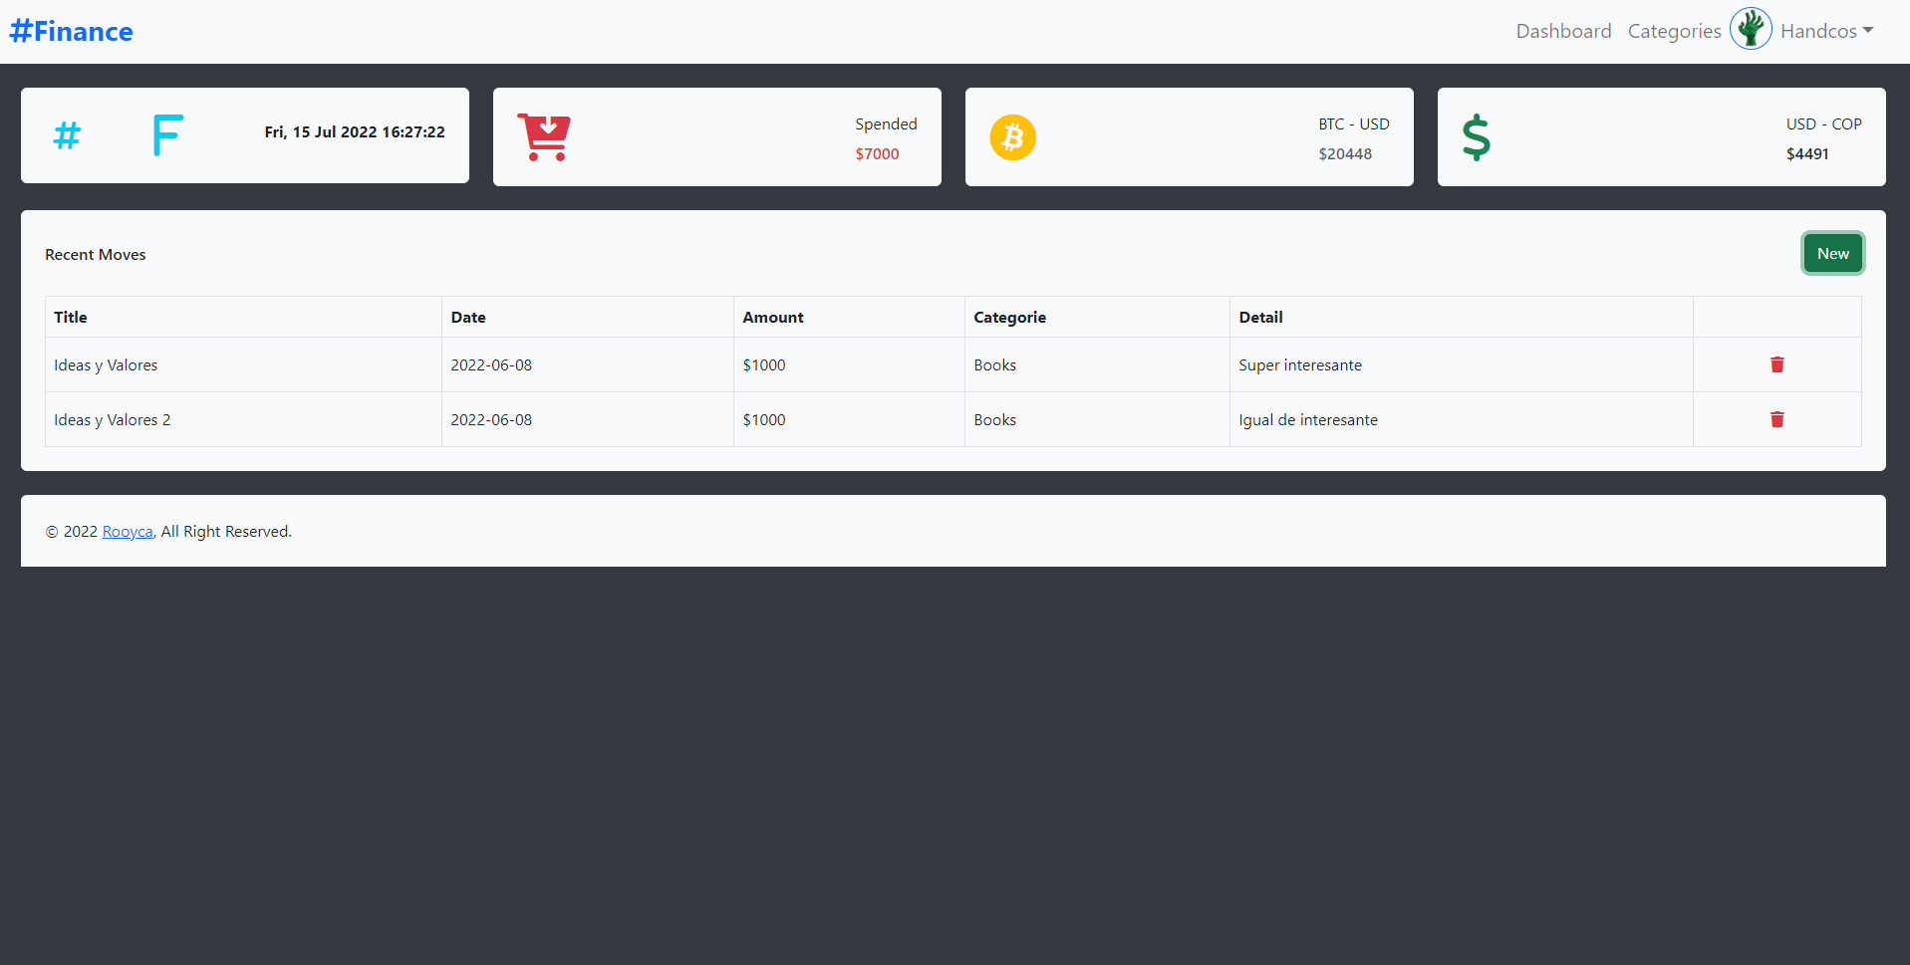The image size is (1910, 965).
Task: Click the Super interesante detail cell
Action: 1299,364
